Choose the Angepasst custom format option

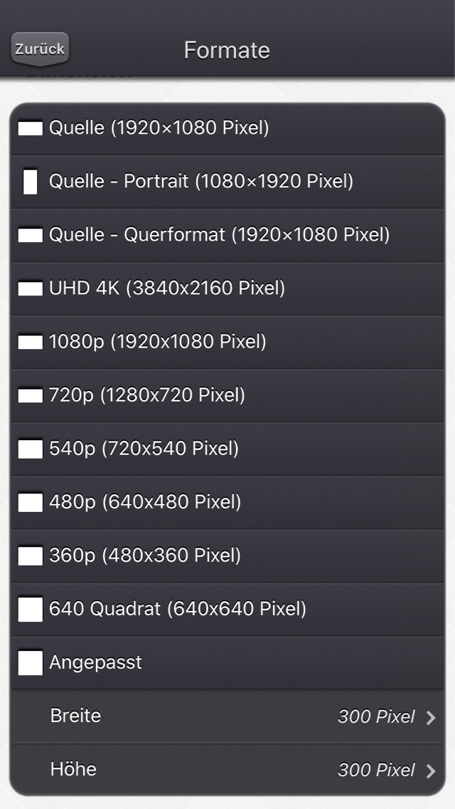(227, 662)
